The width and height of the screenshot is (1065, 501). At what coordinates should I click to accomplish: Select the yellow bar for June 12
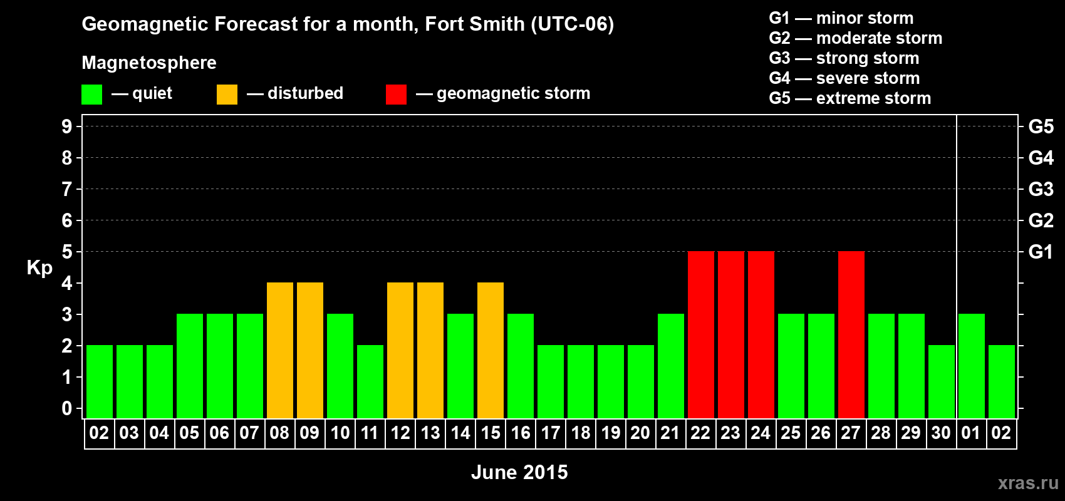point(400,350)
